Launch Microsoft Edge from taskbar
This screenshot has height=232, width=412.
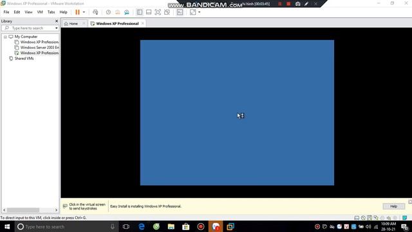142,226
